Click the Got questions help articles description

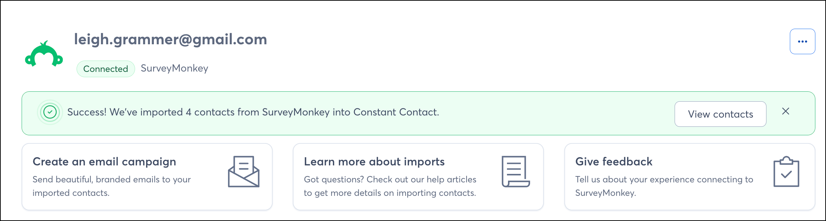coord(390,186)
